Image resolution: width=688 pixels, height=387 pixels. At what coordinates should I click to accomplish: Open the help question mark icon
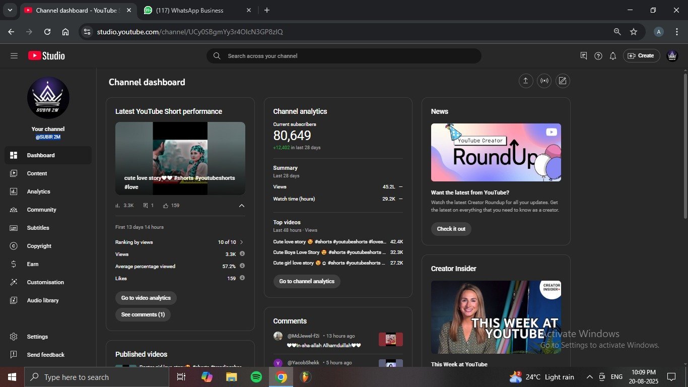click(x=598, y=56)
